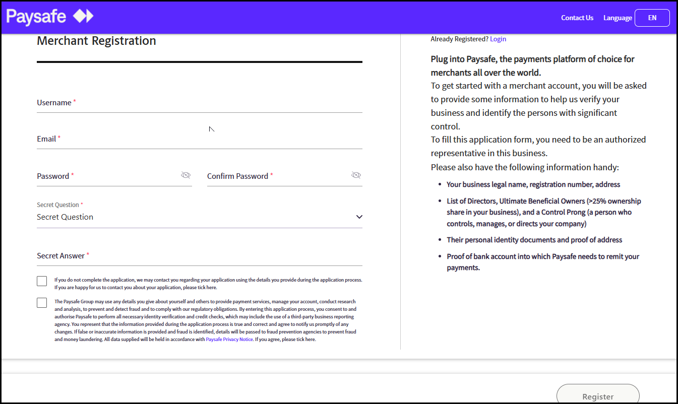Open the Secret Question dropdown
Viewport: 678px width, 404px height.
[200, 217]
